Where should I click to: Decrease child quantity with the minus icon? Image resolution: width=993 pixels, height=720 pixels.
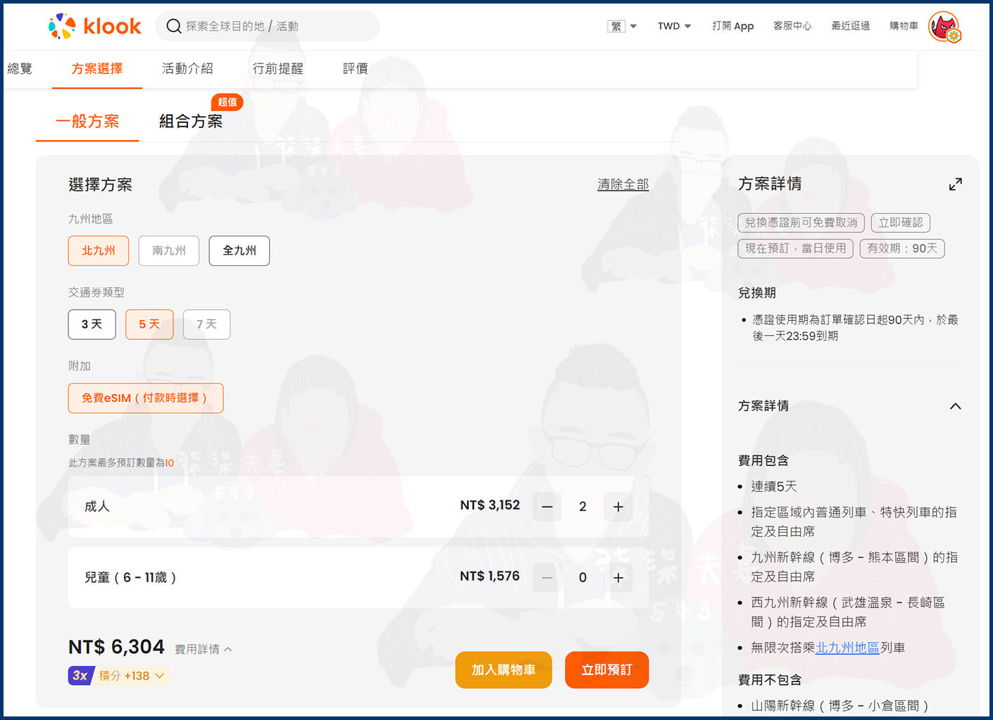click(547, 577)
